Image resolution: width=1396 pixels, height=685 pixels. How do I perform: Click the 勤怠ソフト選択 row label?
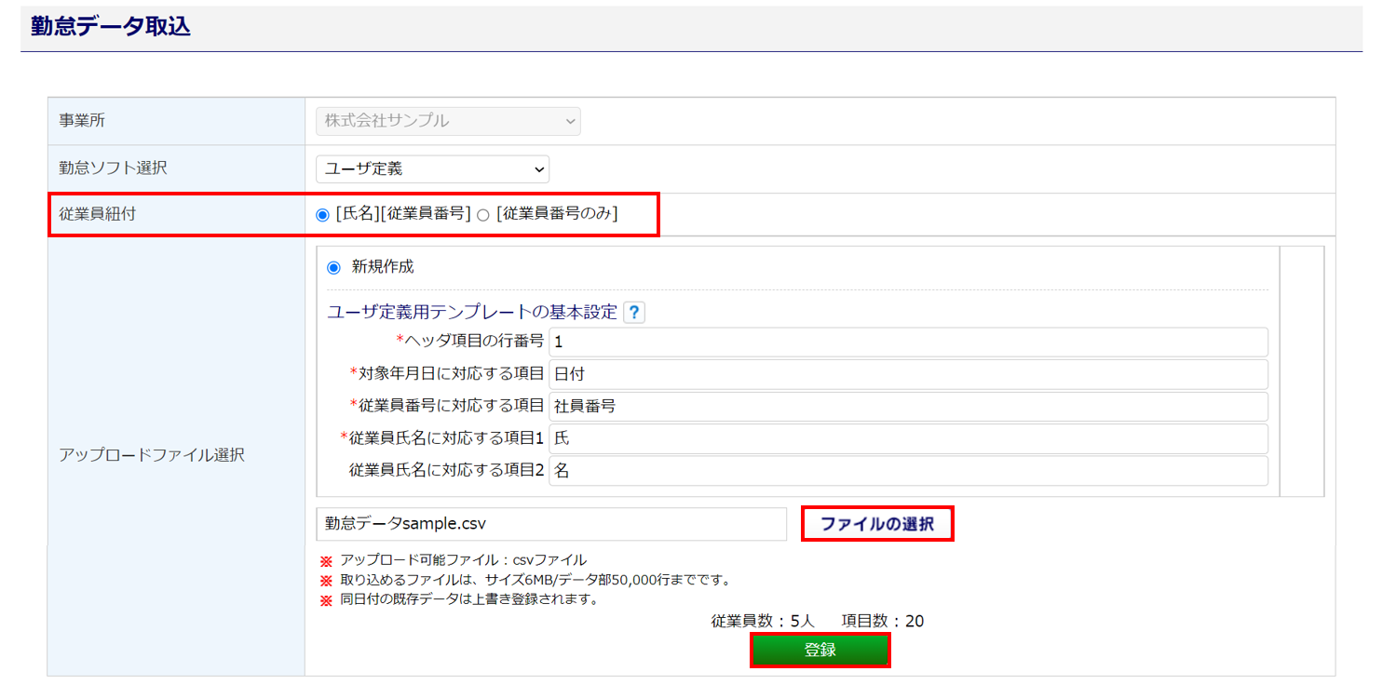pyautogui.click(x=113, y=168)
